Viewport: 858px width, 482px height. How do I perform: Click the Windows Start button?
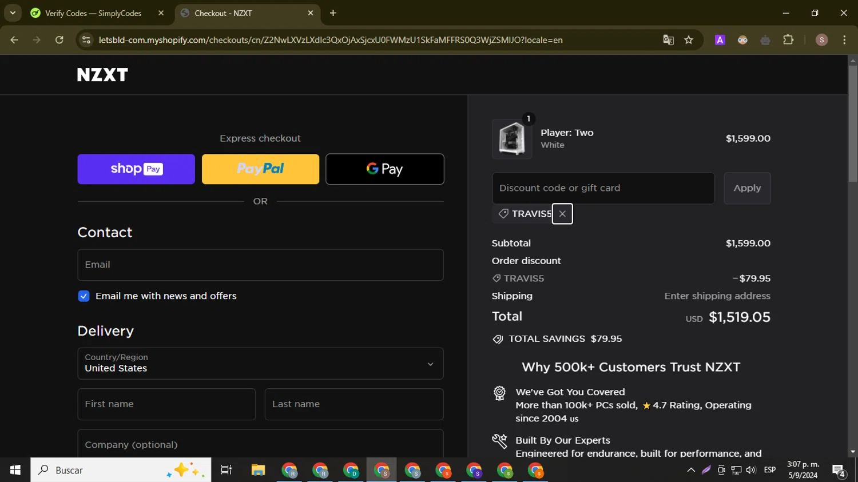pyautogui.click(x=15, y=470)
